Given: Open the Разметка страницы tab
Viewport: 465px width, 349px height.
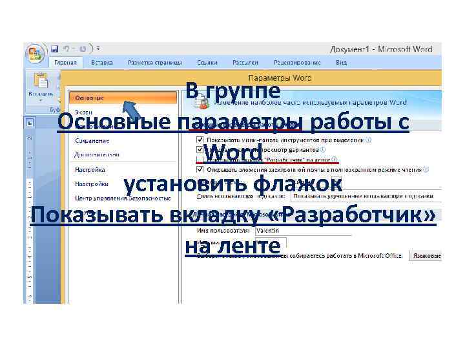Looking at the screenshot, I should tap(154, 63).
